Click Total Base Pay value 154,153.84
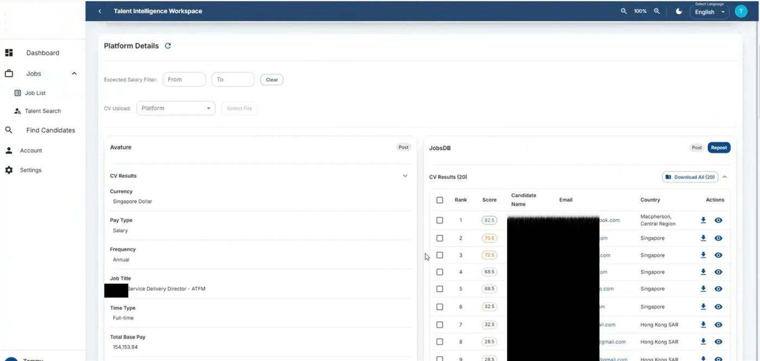 (125, 347)
